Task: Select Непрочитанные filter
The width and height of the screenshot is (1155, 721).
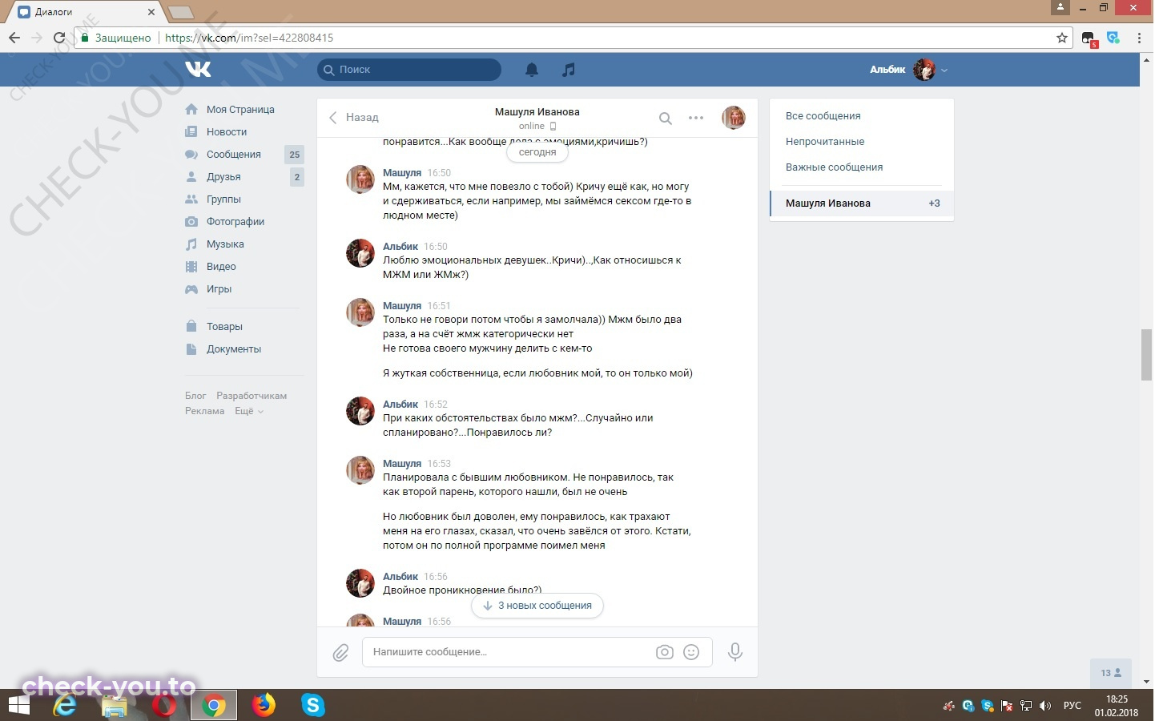Action: click(x=824, y=142)
